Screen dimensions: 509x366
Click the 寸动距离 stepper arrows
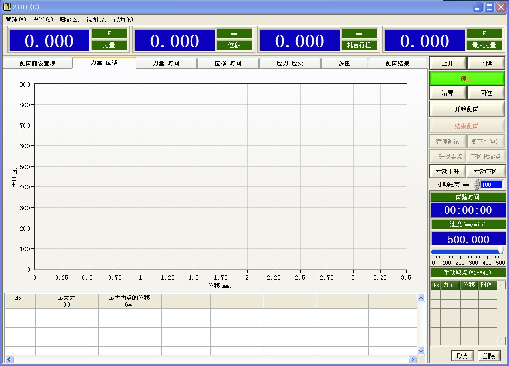point(477,184)
